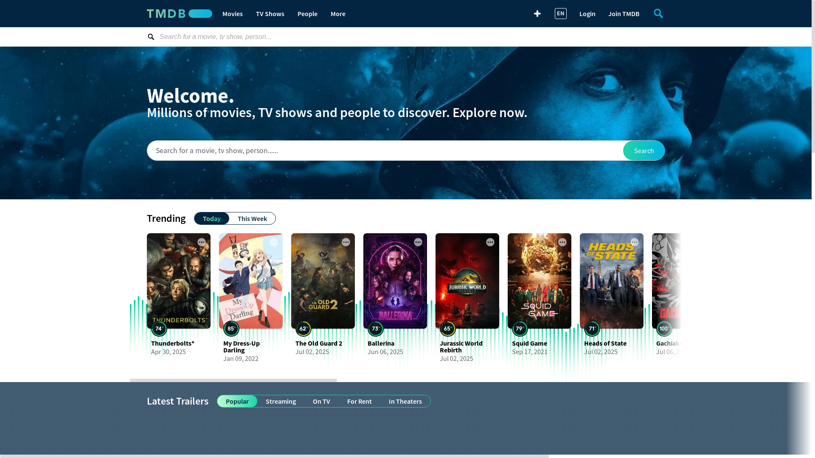Open the Heads of State poster thumbnail
815x458 pixels.
[612, 281]
